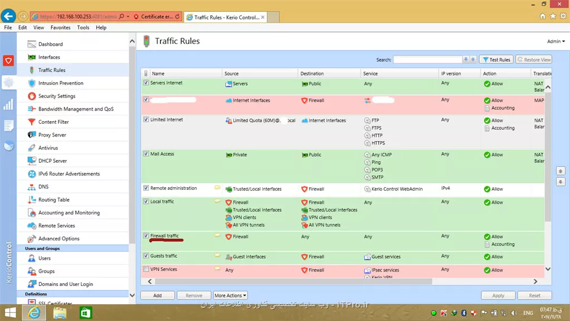Open the File menu
Viewport: 570px width, 321px height.
8,28
